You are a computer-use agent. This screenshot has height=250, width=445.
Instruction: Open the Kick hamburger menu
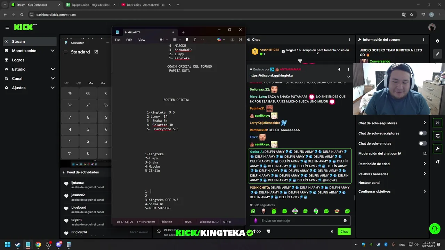(x=7, y=27)
